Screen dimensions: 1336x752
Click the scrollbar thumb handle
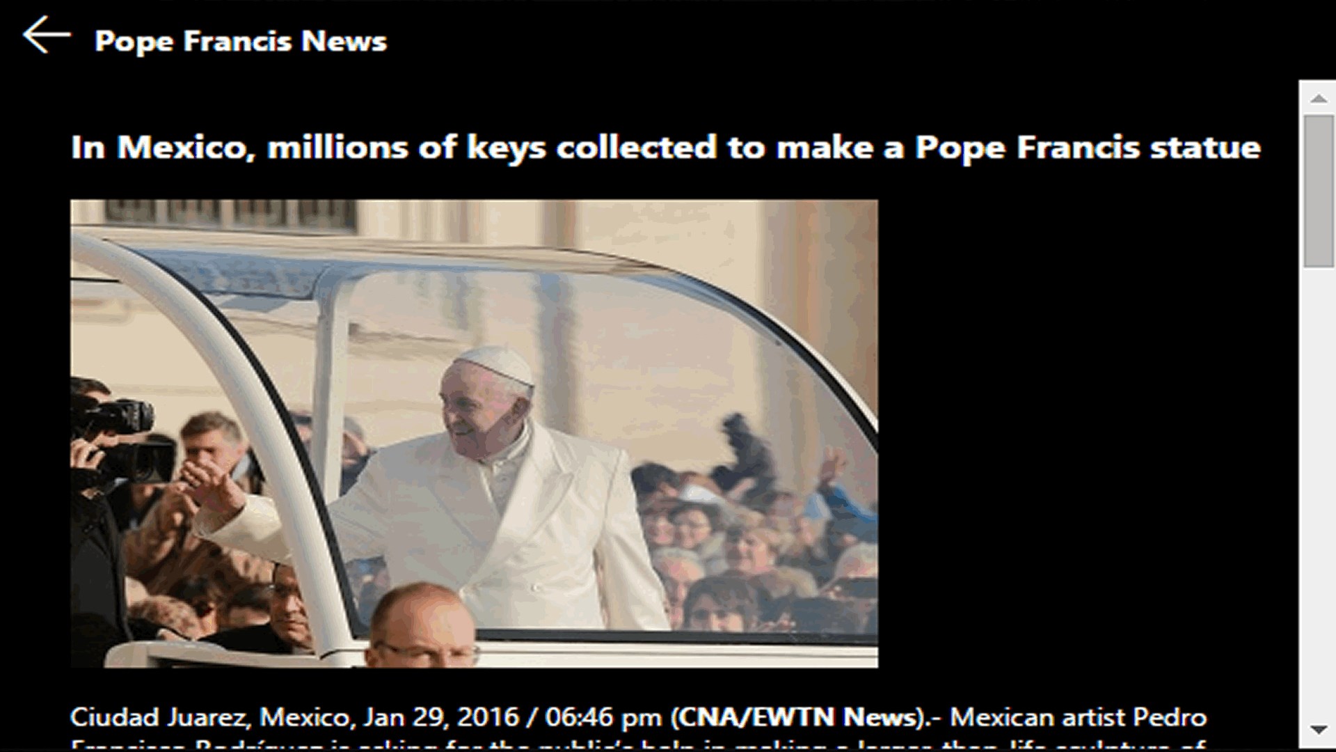(x=1318, y=191)
